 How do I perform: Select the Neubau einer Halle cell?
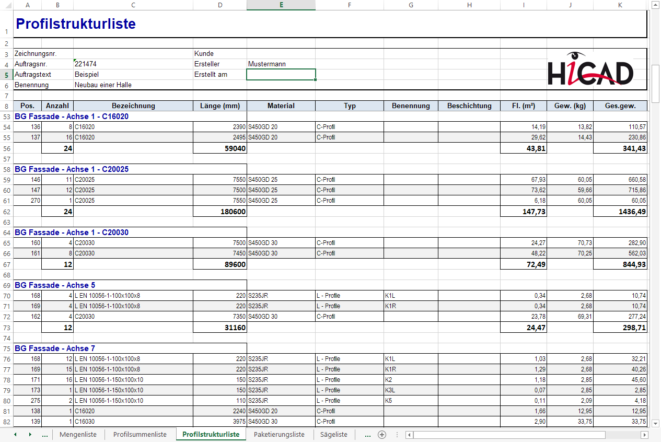pyautogui.click(x=133, y=85)
